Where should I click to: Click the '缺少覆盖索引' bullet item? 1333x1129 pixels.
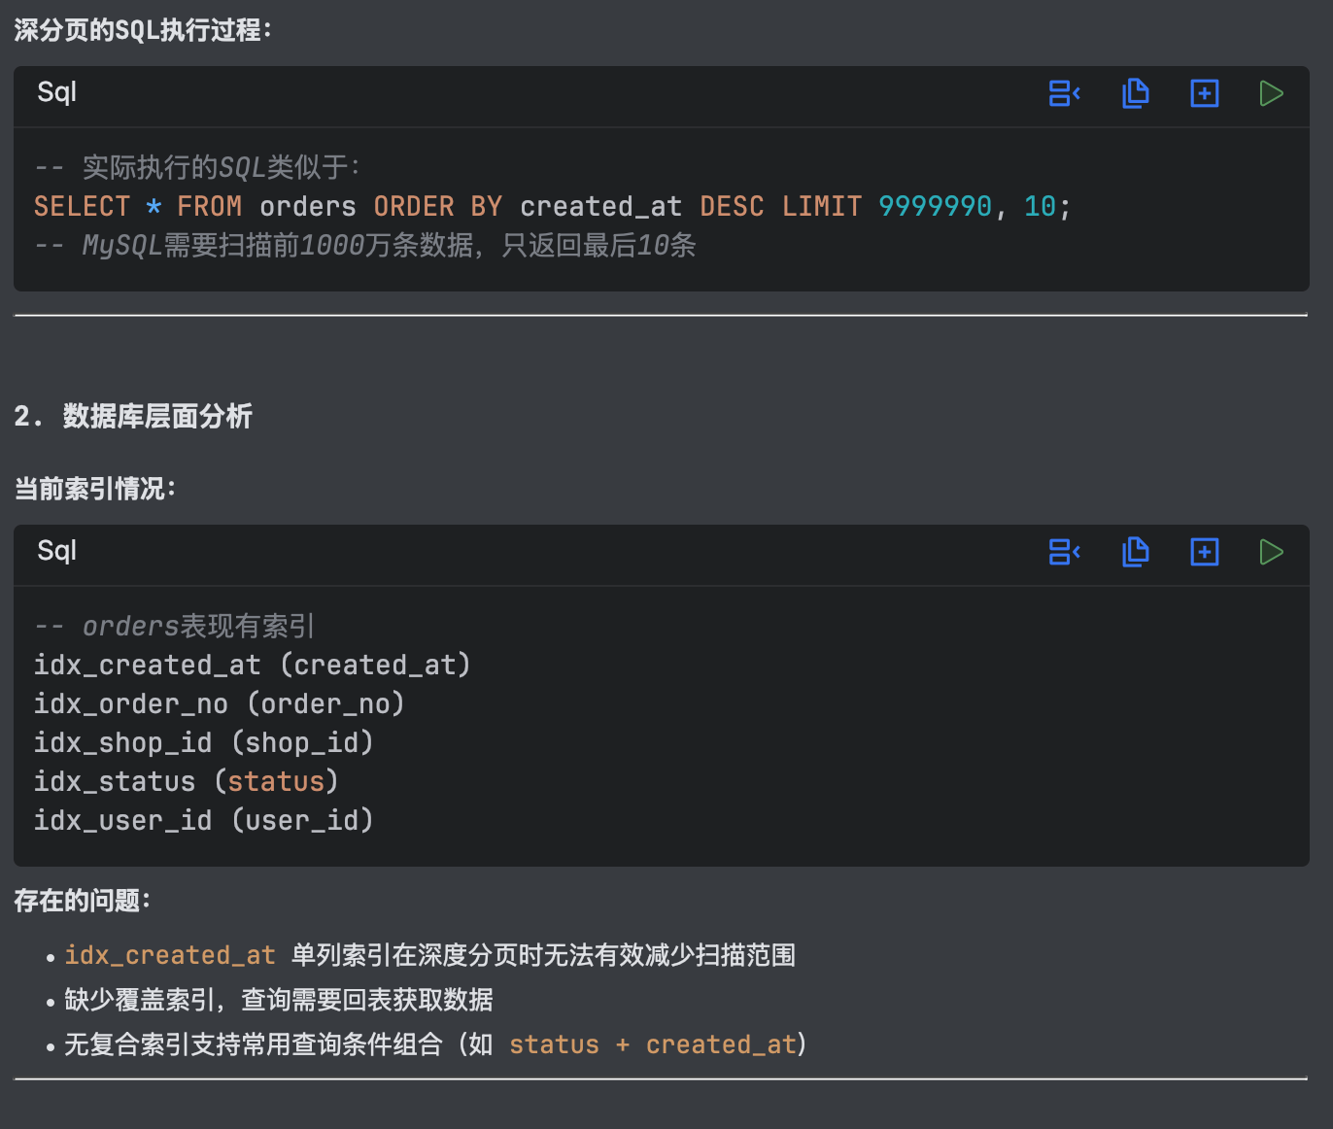point(278,1000)
